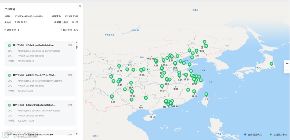
Task: Click the IP地址 value 8.138.80.213
Action: point(21,22)
